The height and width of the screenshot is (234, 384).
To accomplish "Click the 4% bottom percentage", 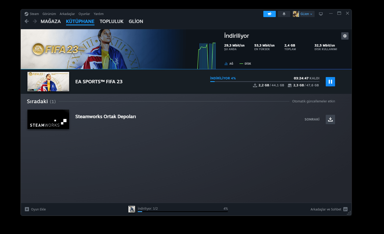I will click(226, 209).
